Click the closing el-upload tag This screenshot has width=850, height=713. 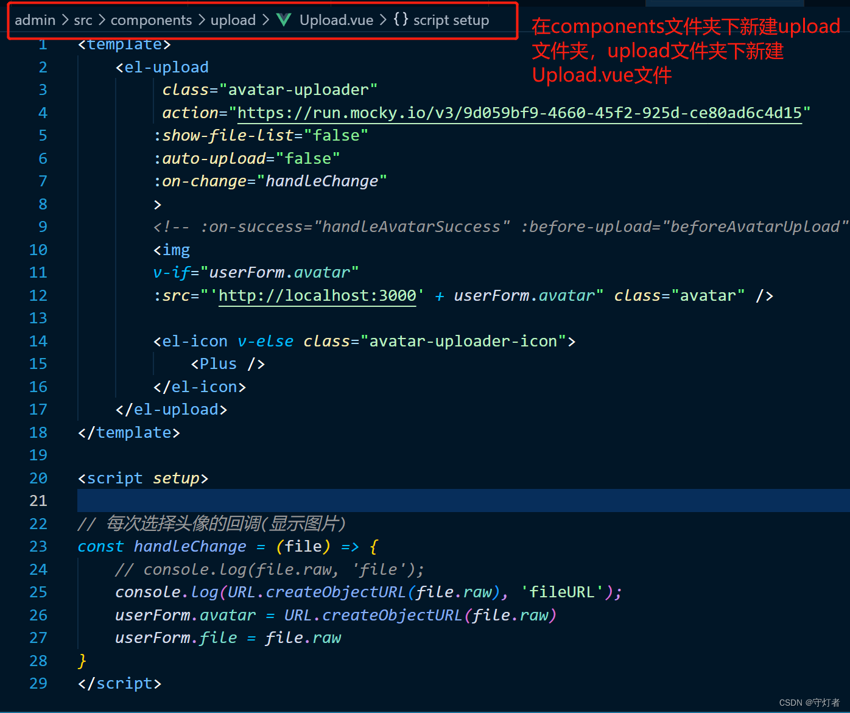click(x=171, y=409)
